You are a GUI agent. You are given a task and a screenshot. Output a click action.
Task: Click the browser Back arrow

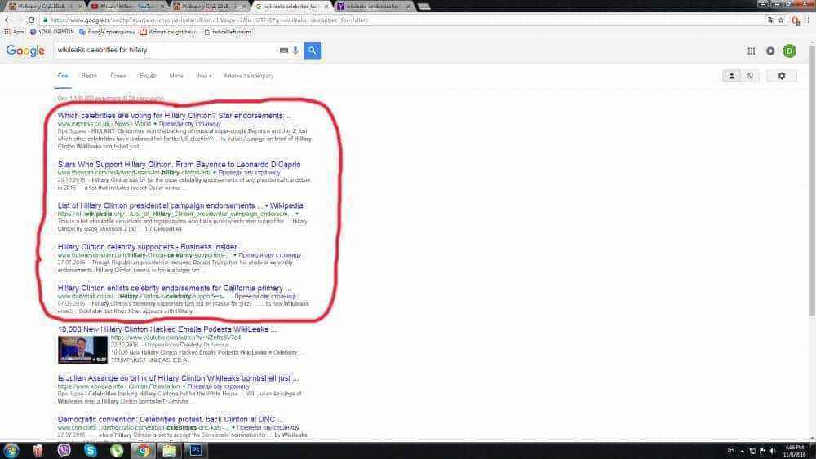tap(7, 20)
